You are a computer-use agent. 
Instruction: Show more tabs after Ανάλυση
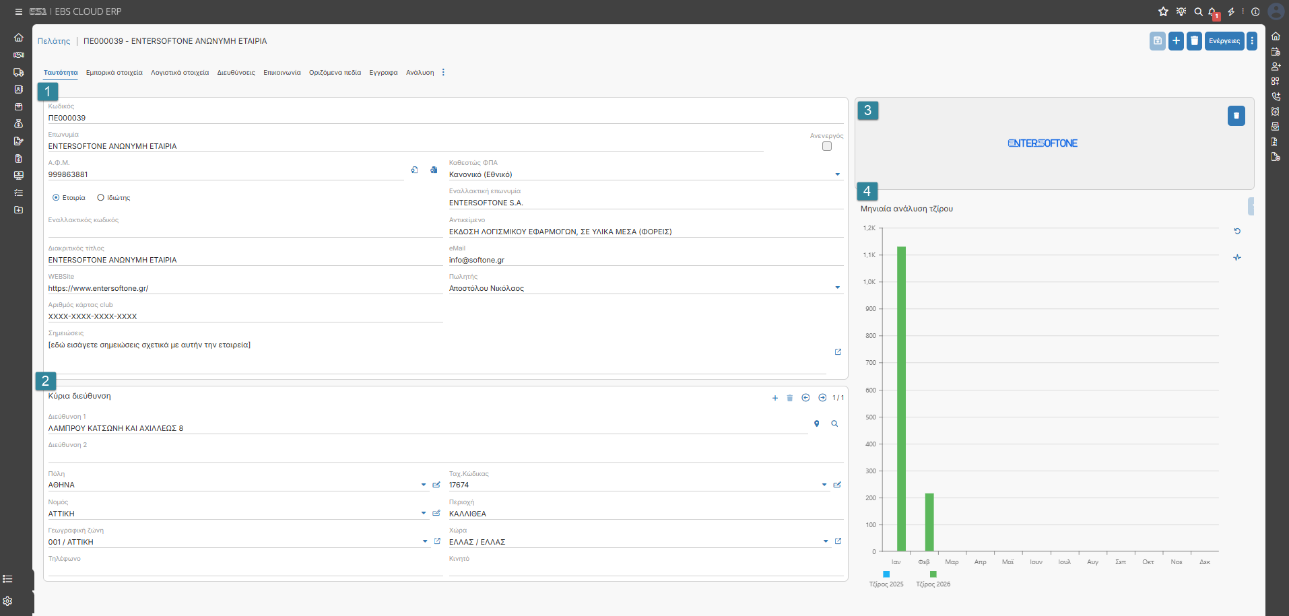pyautogui.click(x=443, y=72)
